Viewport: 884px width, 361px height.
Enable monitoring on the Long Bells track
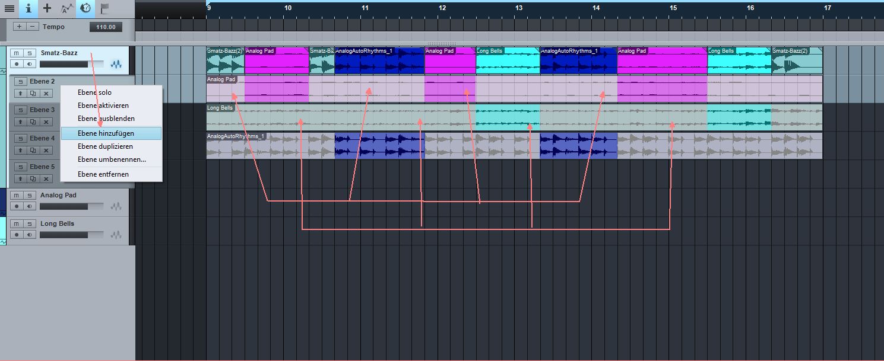[x=30, y=235]
